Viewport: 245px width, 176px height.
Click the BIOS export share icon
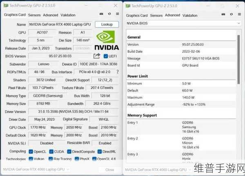(x=97, y=56)
